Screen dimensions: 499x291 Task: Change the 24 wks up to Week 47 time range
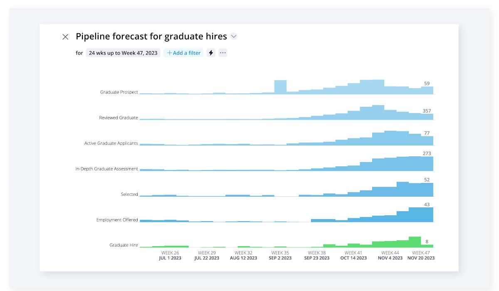pos(123,53)
